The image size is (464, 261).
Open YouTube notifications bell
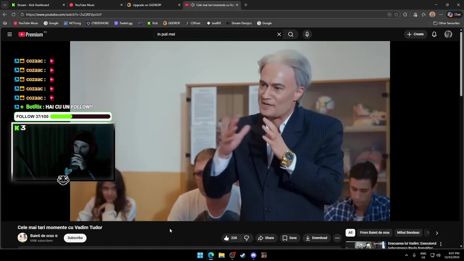pyautogui.click(x=434, y=34)
